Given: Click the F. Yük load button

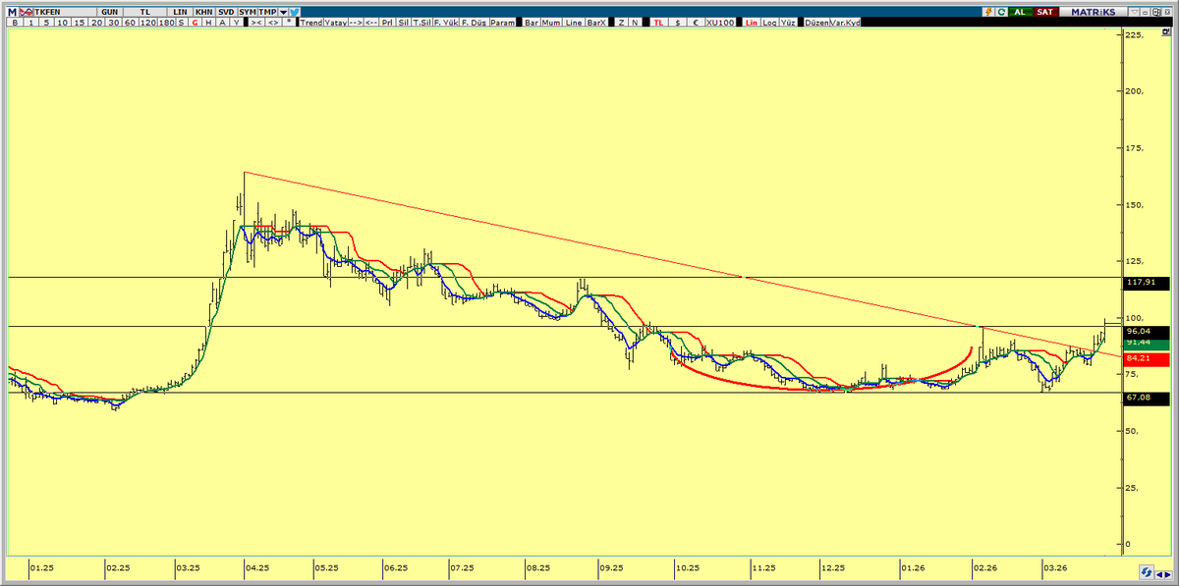Looking at the screenshot, I should (446, 22).
